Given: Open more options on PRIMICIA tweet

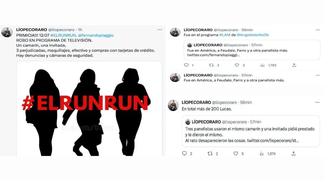Looking at the screenshot, I should (x=160, y=30).
